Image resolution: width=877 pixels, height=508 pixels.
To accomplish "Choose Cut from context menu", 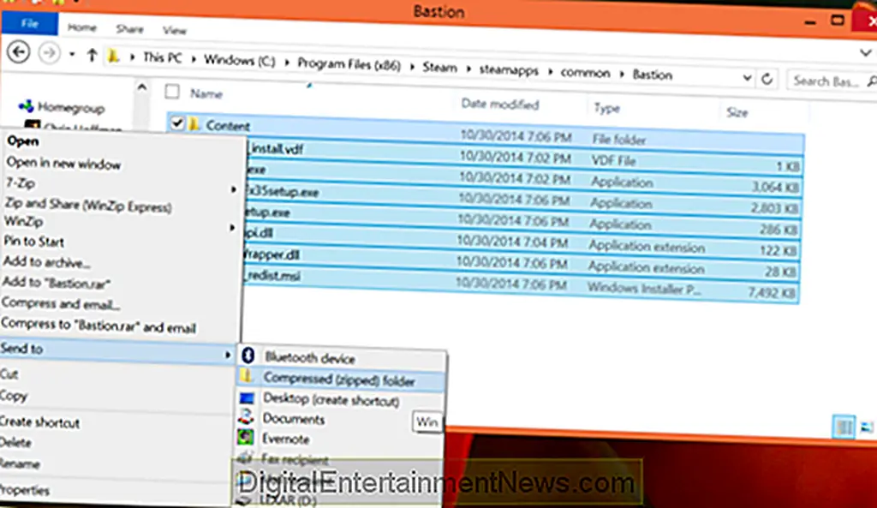I will 9,374.
